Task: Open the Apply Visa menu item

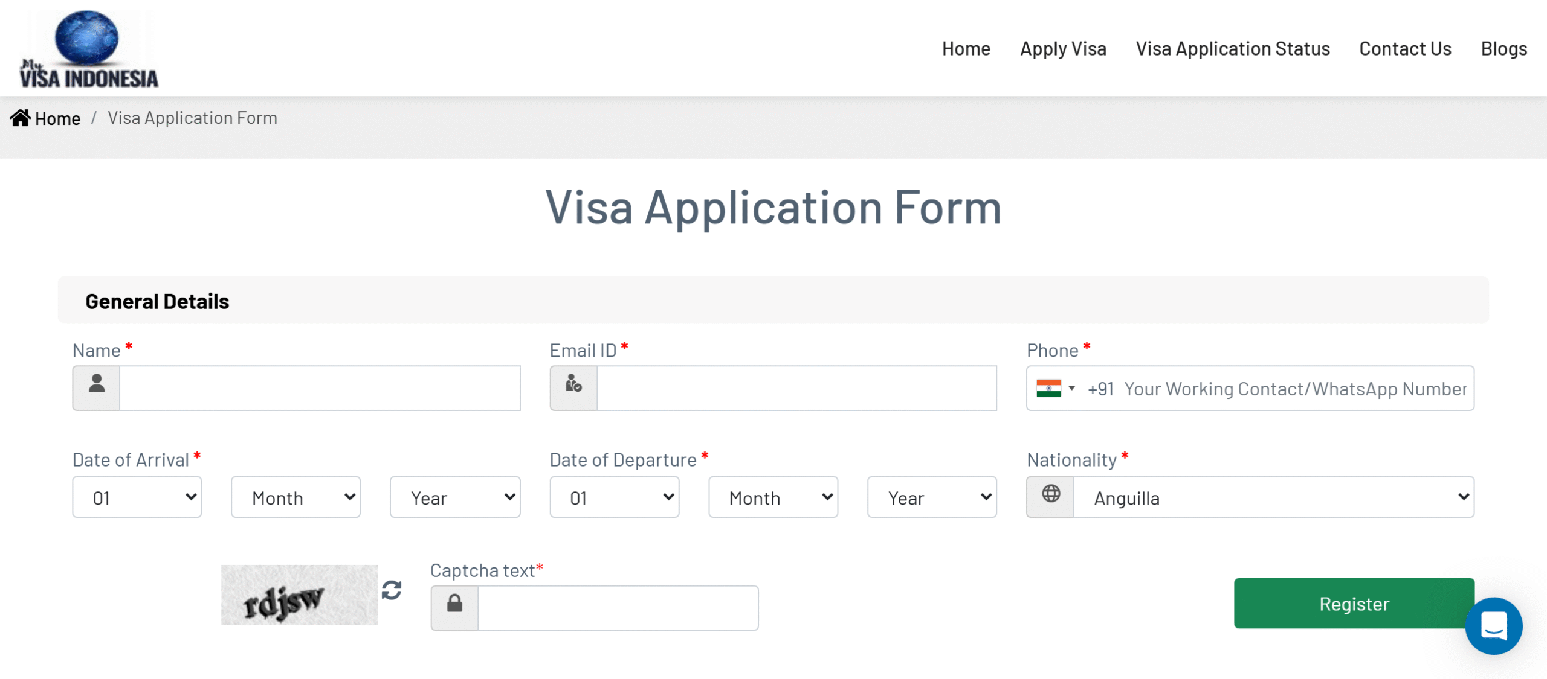Action: [1063, 49]
